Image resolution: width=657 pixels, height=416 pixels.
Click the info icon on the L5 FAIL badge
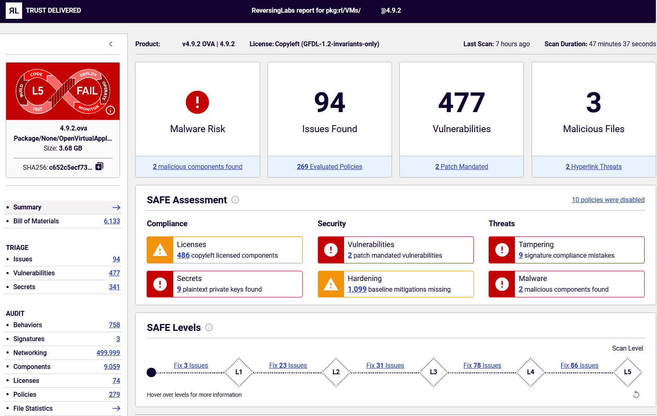click(111, 110)
